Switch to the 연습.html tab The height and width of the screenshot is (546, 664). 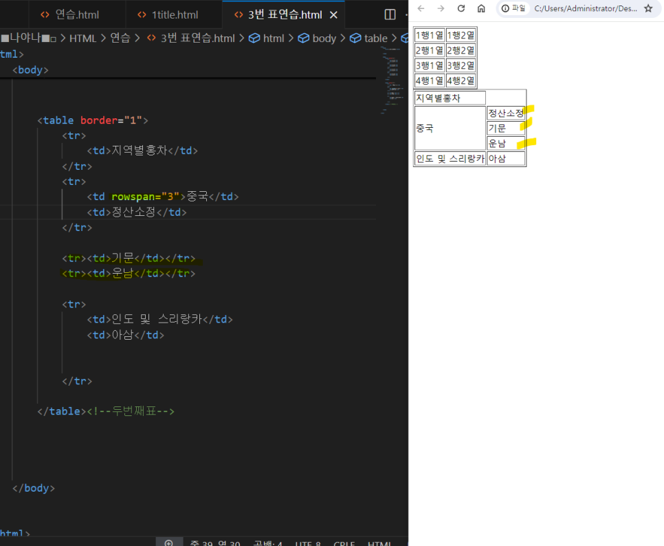click(x=77, y=15)
